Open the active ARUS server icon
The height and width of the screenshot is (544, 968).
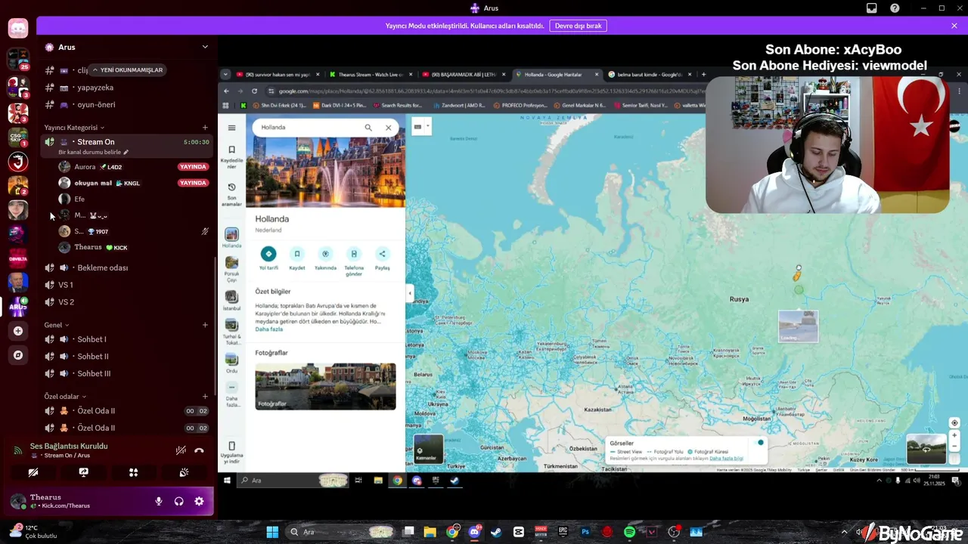tap(18, 307)
